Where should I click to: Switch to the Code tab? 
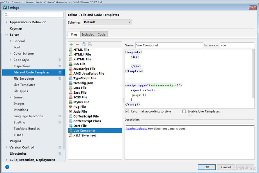pyautogui.click(x=102, y=34)
